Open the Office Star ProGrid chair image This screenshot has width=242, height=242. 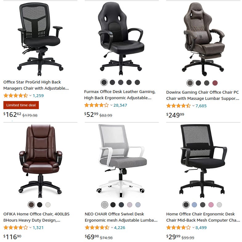[40, 39]
